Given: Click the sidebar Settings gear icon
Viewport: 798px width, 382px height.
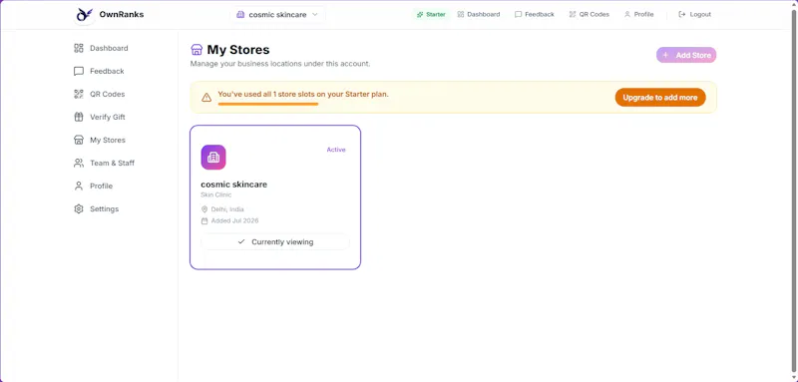Looking at the screenshot, I should tap(79, 209).
